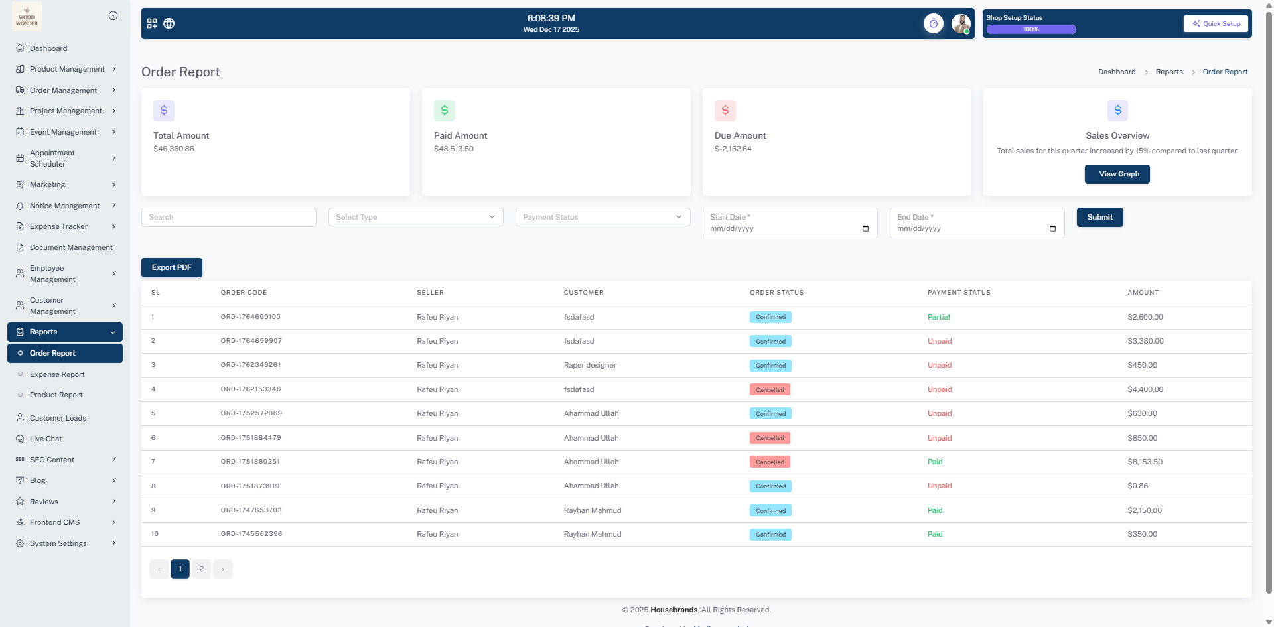
Task: Click the Search input field
Action: pos(228,217)
